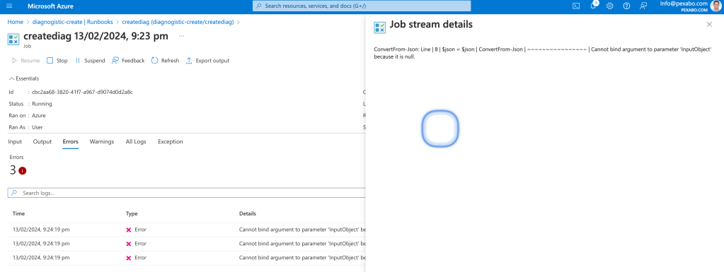The height and width of the screenshot is (272, 724).
Task: Export the job output
Action: [x=207, y=60]
